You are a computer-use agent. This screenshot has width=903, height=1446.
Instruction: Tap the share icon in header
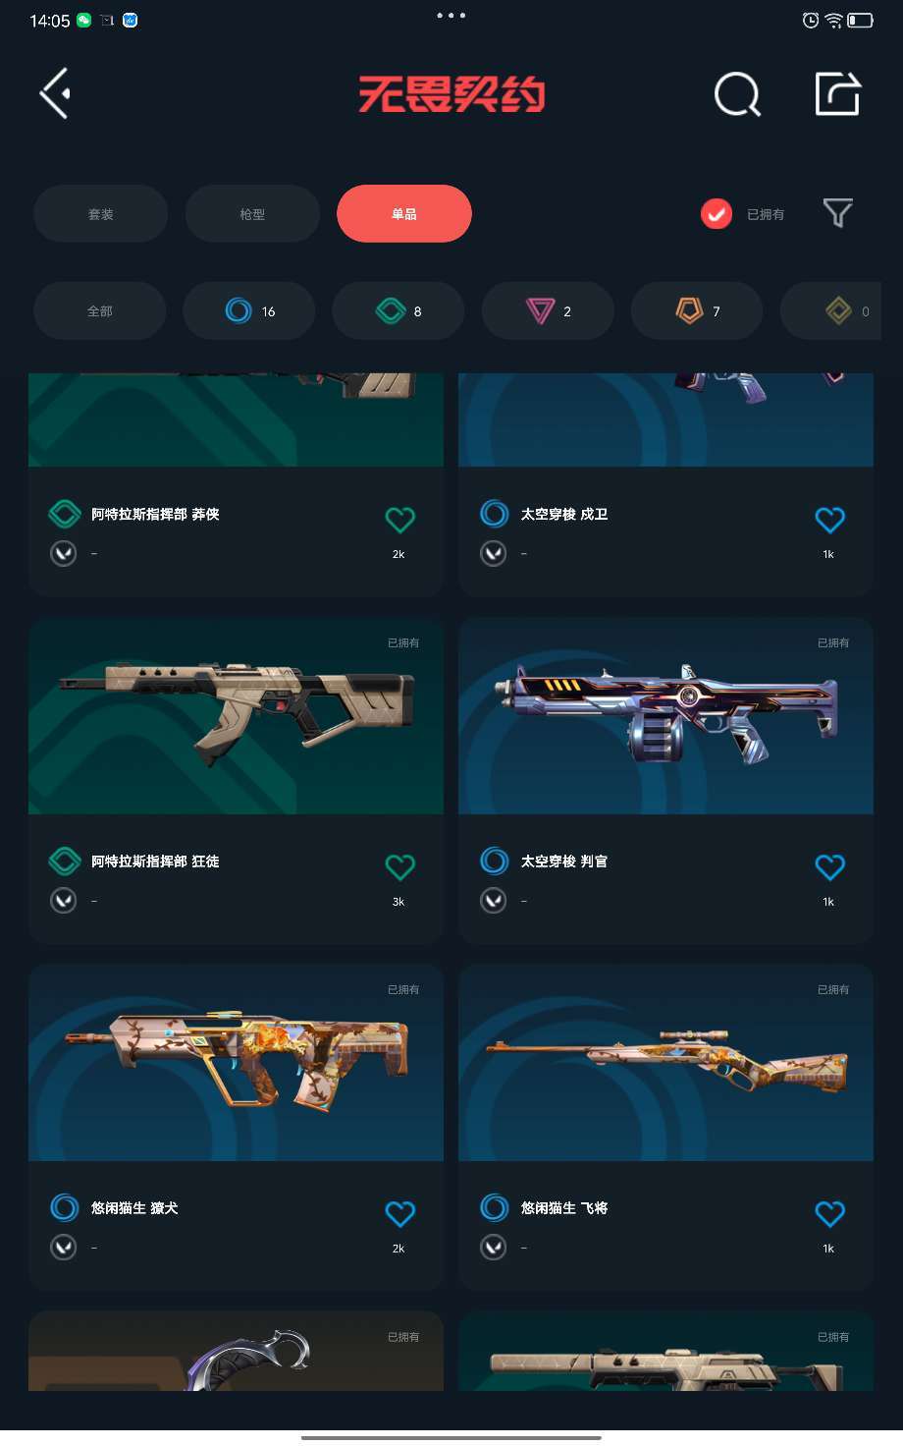(838, 93)
